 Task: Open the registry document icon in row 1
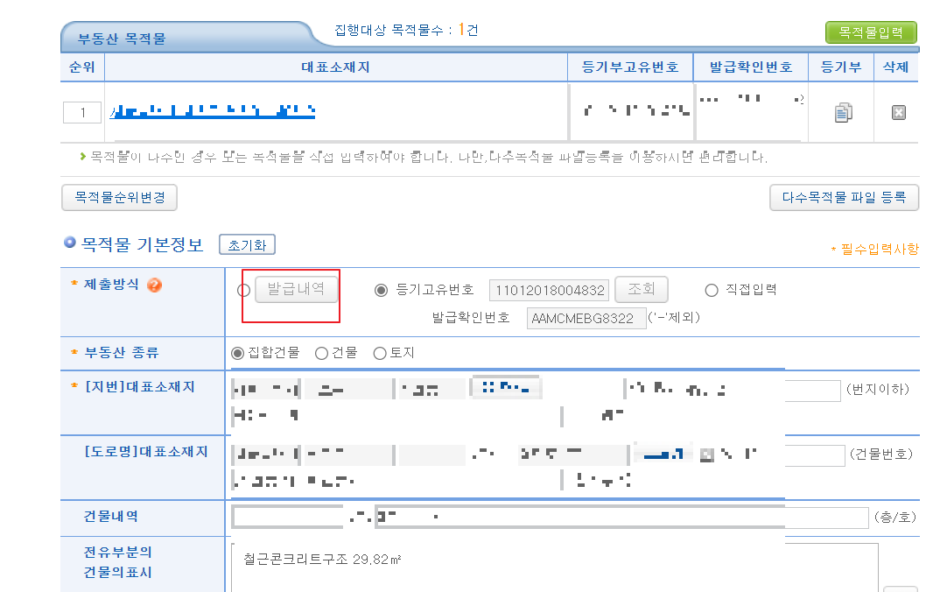pos(843,112)
